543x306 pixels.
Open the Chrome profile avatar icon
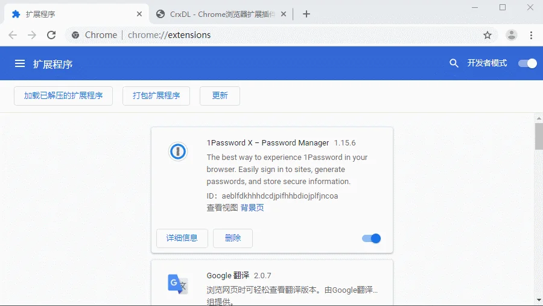tap(512, 35)
